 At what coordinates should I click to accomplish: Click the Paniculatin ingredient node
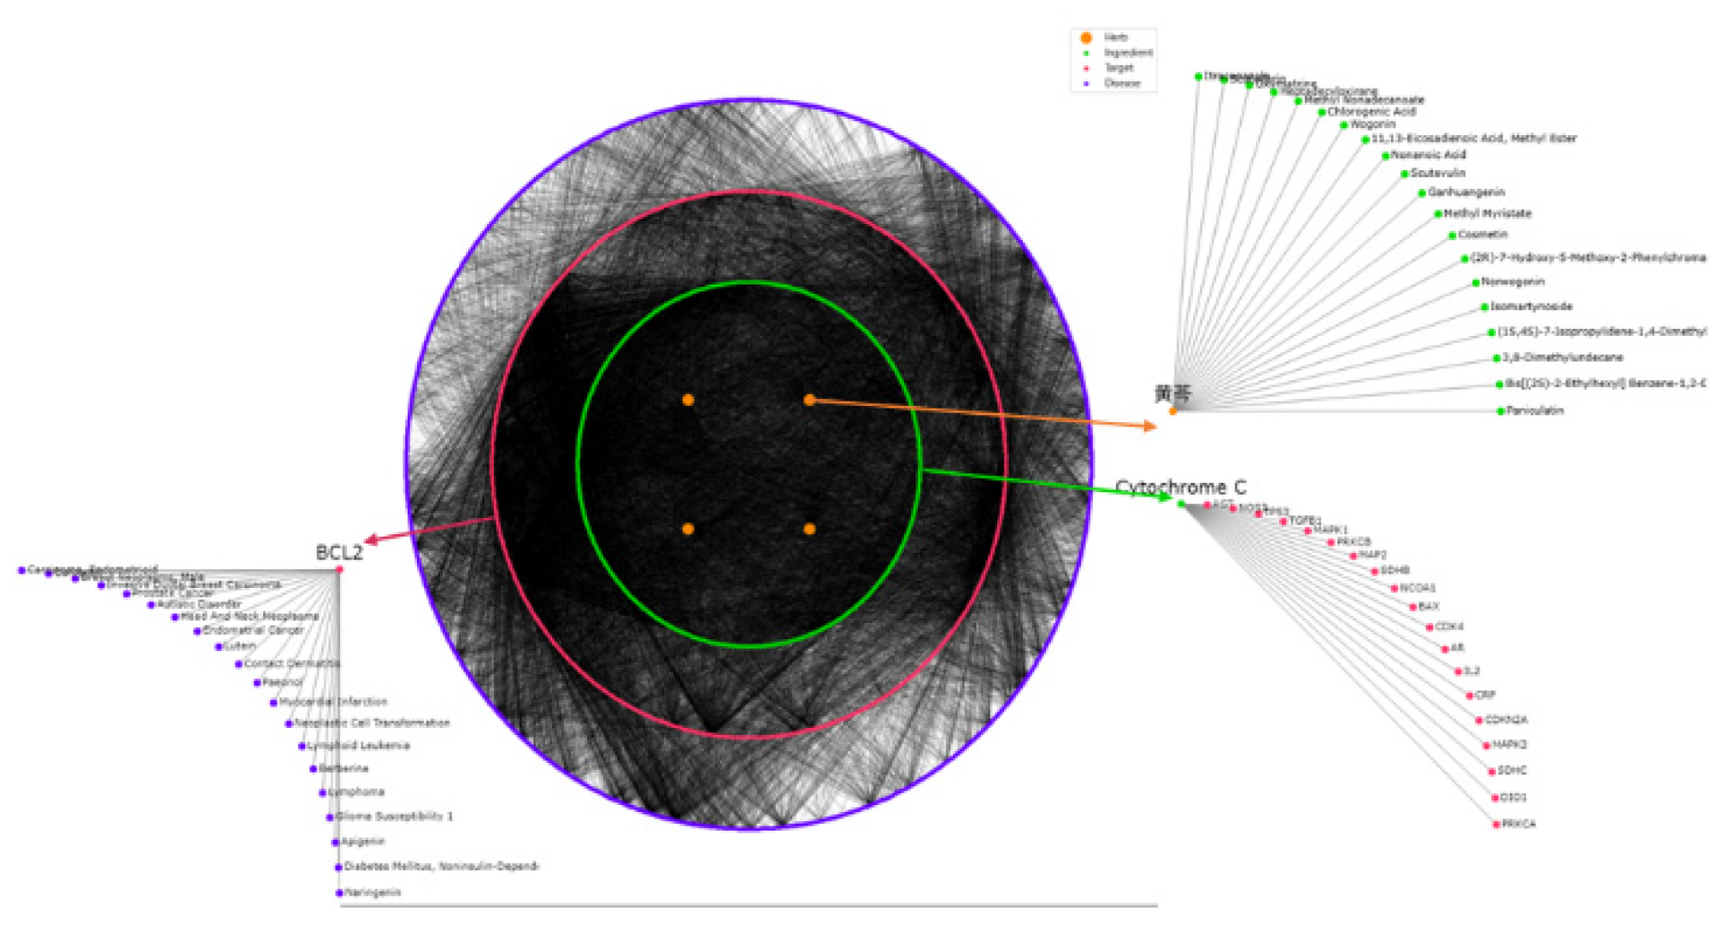(1501, 411)
